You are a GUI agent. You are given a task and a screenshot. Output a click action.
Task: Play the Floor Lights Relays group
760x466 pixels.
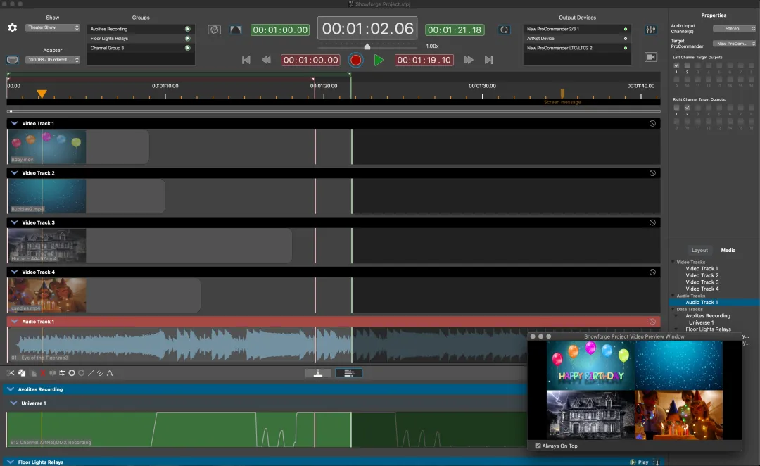188,38
